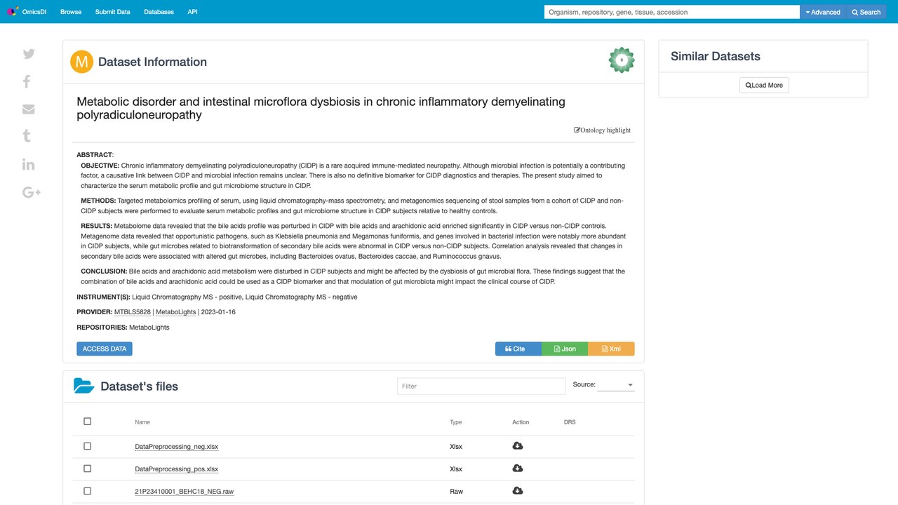The image size is (898, 505).
Task: Check the DataPreprocessing_neg.xlsx row checkbox
Action: coord(88,446)
